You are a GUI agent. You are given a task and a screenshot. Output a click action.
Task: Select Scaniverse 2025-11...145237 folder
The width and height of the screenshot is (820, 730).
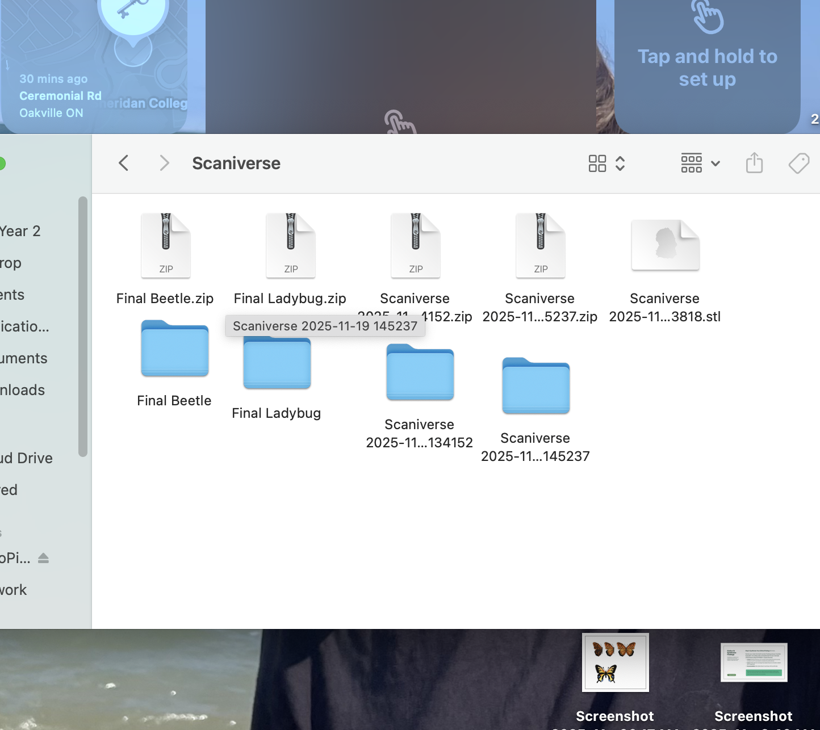click(x=535, y=387)
